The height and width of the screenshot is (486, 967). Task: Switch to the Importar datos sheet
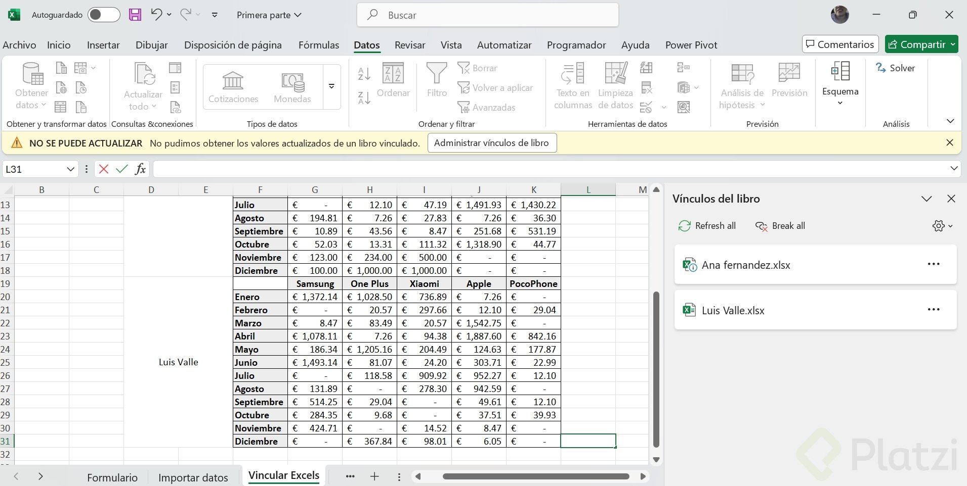[x=193, y=477]
